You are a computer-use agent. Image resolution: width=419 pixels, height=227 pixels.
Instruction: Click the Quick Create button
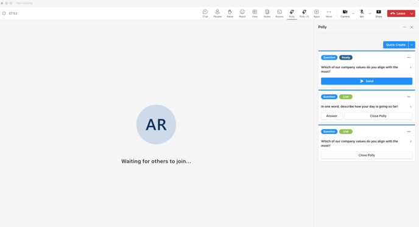pos(395,44)
